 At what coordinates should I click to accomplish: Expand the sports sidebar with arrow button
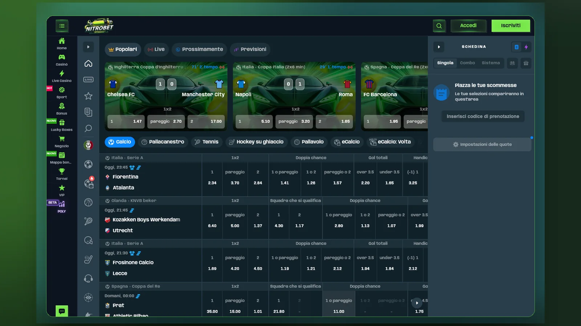[88, 47]
